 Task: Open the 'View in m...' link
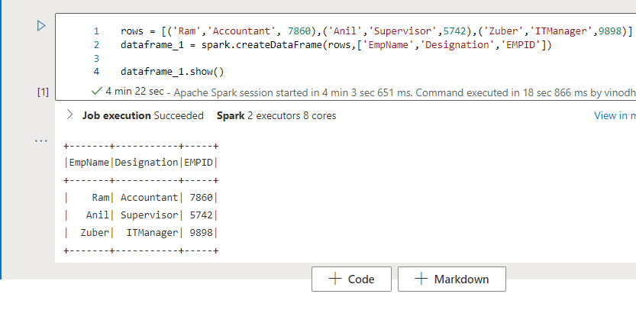point(614,115)
